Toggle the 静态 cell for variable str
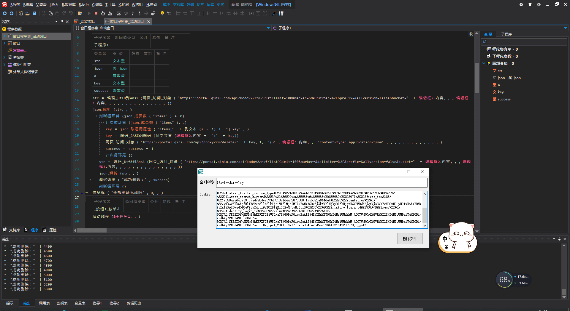This screenshot has width=570, height=311. click(135, 61)
